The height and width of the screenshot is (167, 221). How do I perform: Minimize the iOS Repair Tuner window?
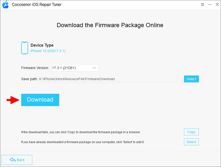click(x=210, y=5)
